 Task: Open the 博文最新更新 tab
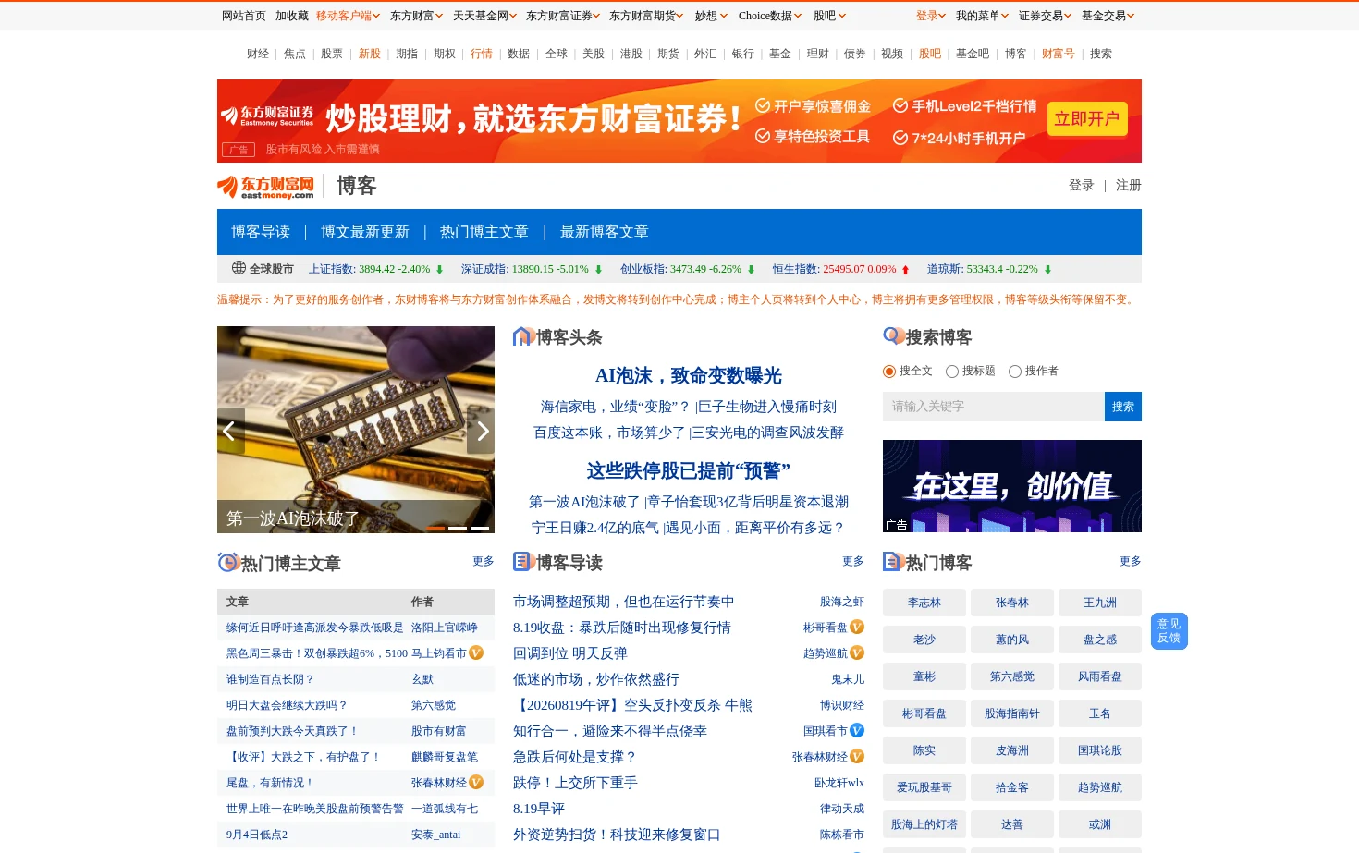[365, 232]
